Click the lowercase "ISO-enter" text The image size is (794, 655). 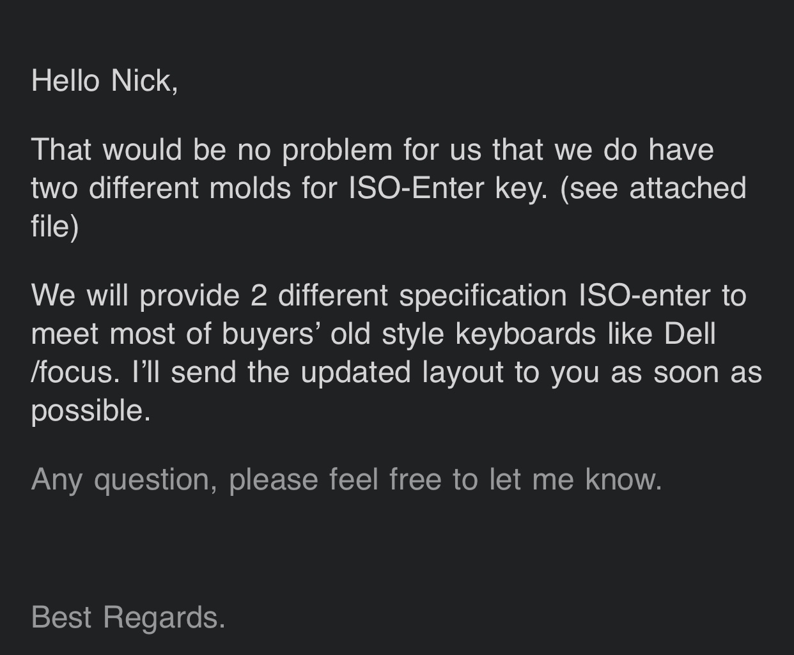coord(644,296)
